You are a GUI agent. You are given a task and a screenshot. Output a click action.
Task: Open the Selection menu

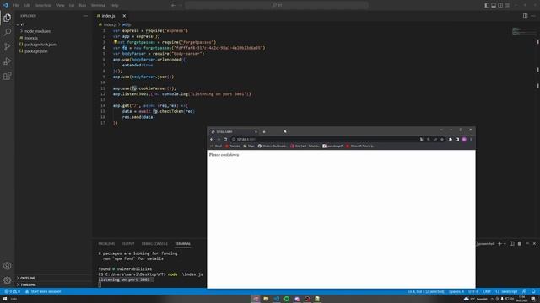(x=43, y=5)
